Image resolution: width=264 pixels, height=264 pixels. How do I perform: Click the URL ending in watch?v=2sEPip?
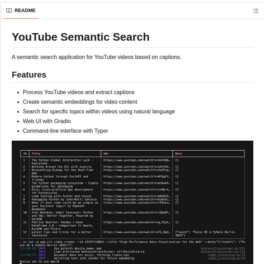click(137, 170)
